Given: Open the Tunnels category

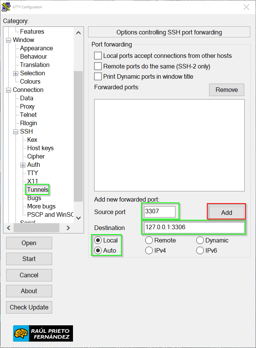Looking at the screenshot, I should coord(37,190).
